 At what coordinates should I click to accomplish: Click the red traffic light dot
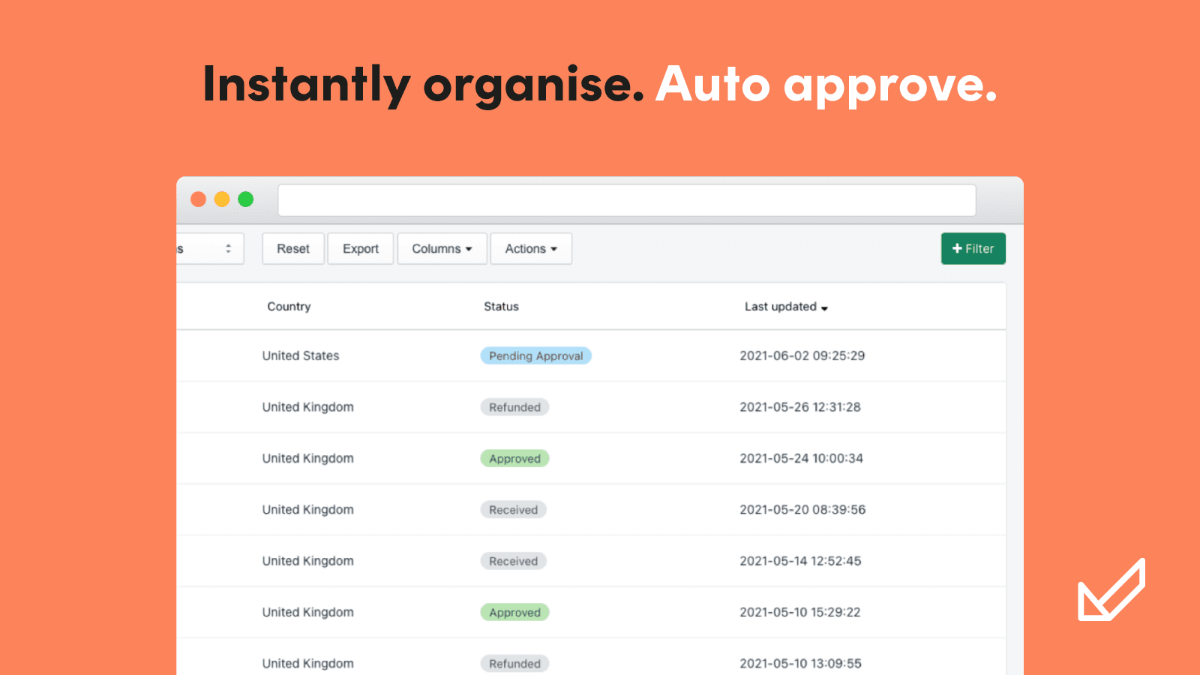[198, 199]
